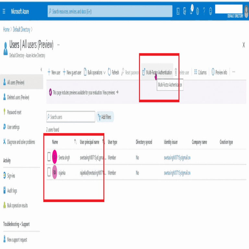Open rajanka user name

[x=62, y=173]
